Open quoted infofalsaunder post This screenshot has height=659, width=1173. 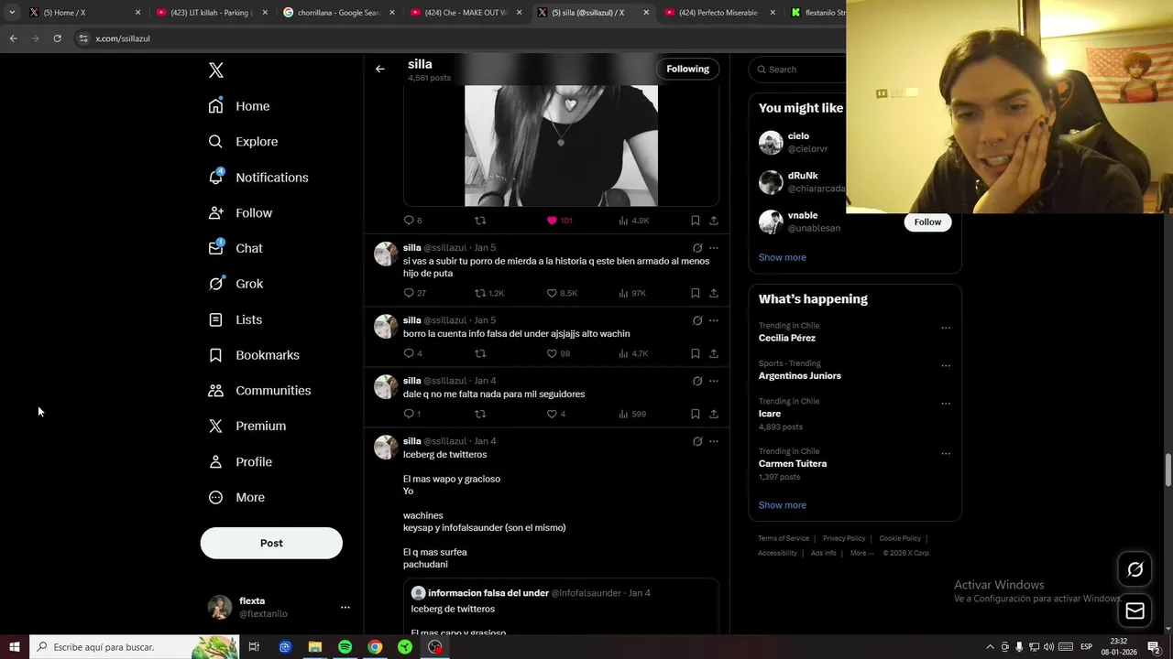click(561, 607)
